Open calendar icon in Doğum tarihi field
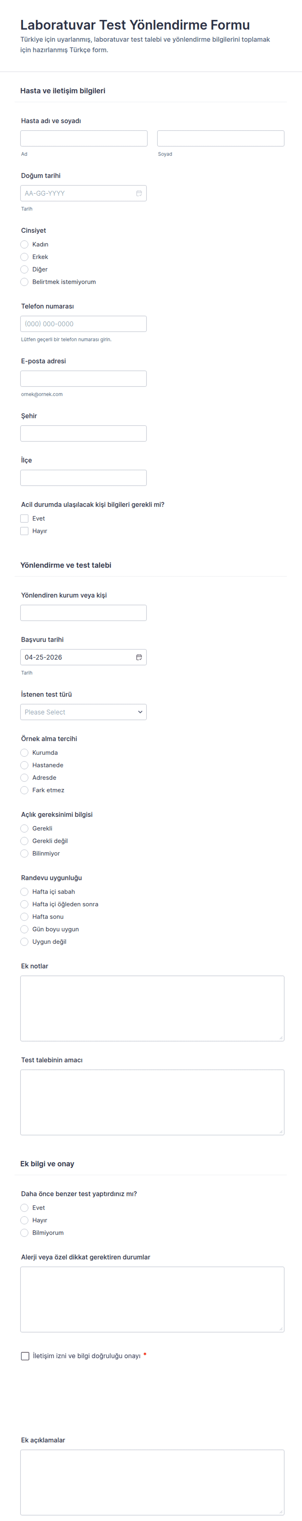Viewport: 302px width, 1521px height. (x=139, y=193)
